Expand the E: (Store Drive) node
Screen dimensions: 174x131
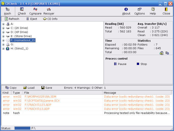(x=3, y=36)
